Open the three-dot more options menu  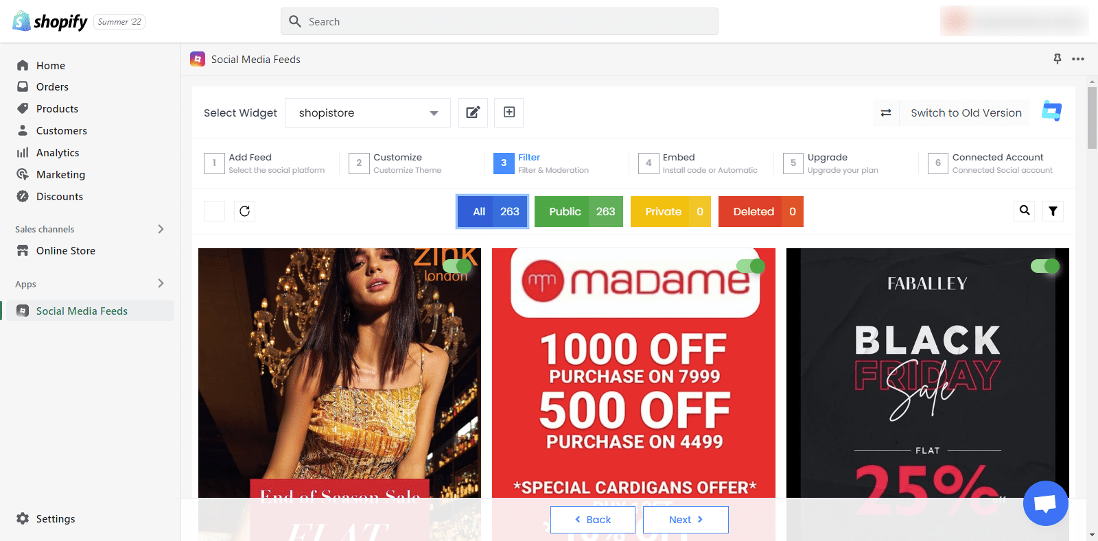click(x=1078, y=59)
